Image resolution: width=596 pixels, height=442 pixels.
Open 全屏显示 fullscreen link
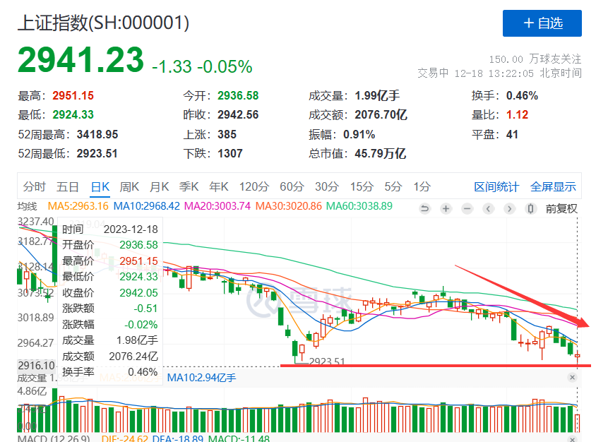pos(553,186)
